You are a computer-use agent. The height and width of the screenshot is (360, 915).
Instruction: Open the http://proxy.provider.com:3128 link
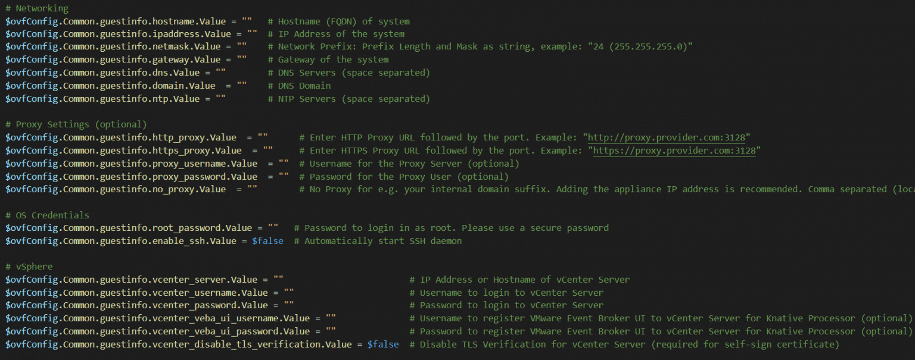(x=668, y=137)
